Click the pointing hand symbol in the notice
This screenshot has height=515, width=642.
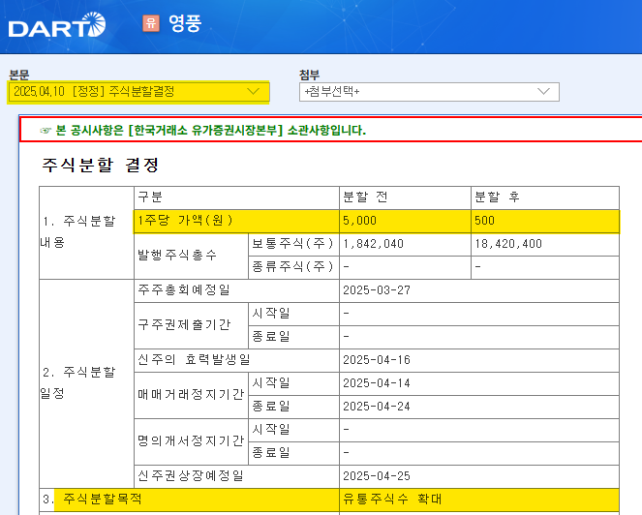(x=46, y=130)
